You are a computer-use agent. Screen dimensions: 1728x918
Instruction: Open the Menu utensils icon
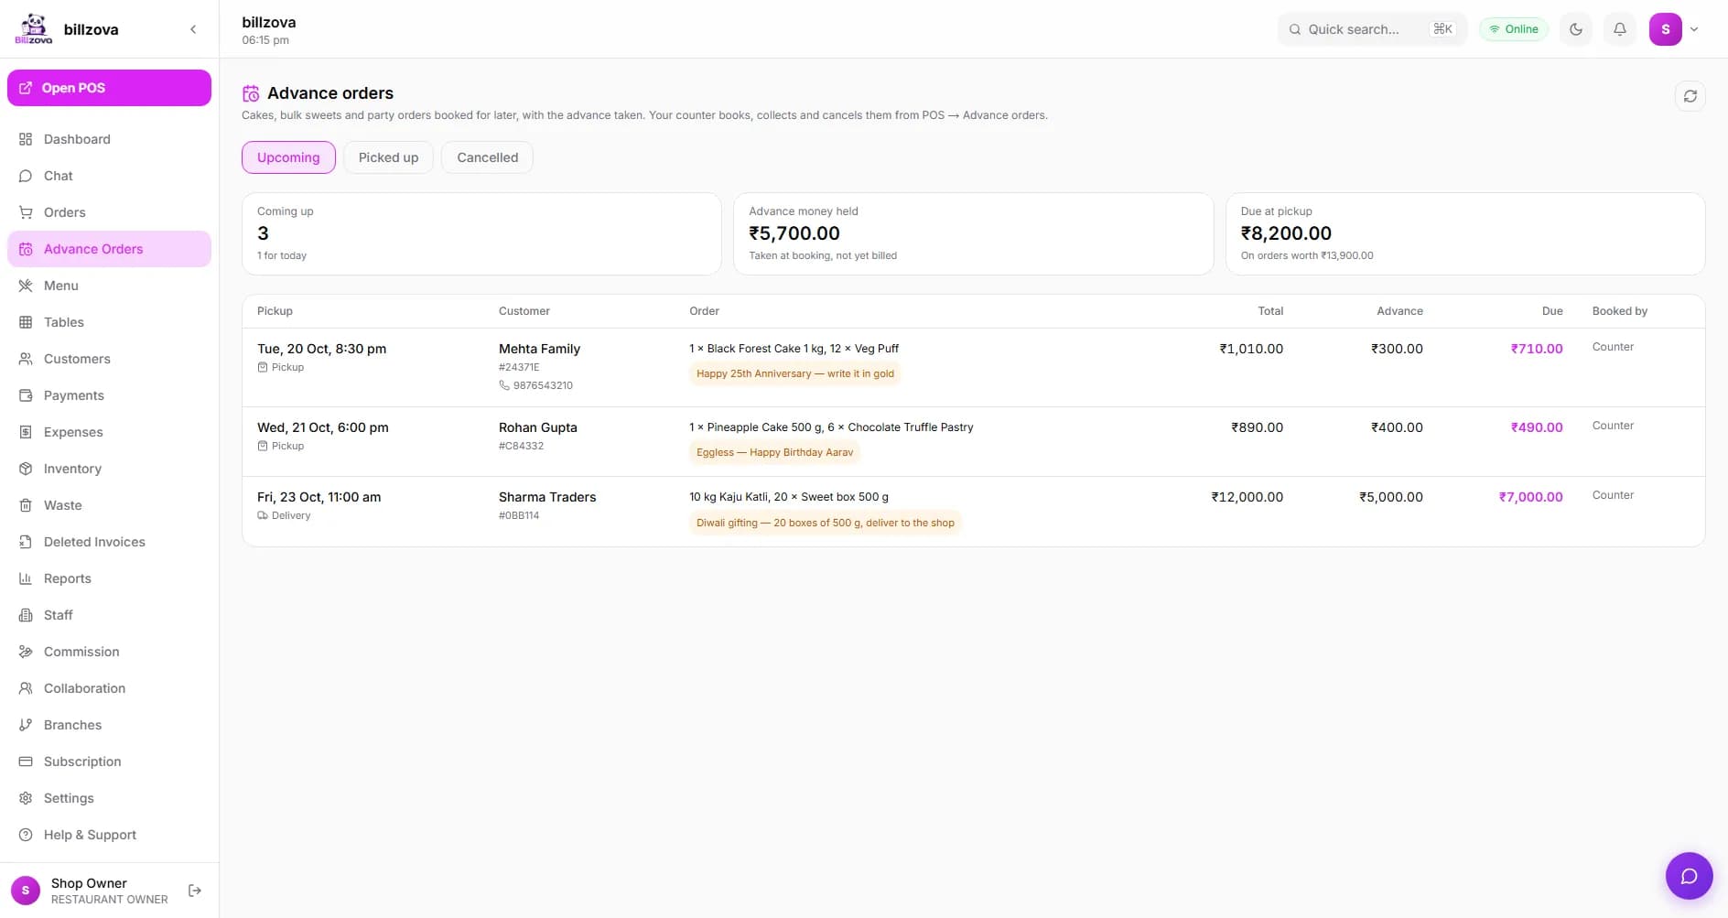[26, 286]
